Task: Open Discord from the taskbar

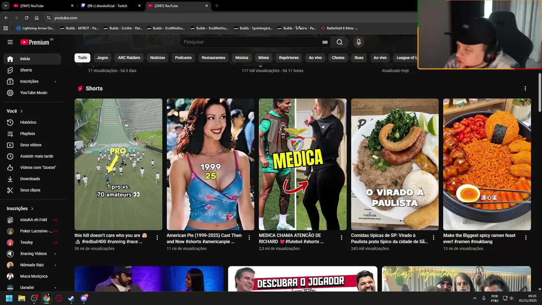Action: click(x=84, y=298)
